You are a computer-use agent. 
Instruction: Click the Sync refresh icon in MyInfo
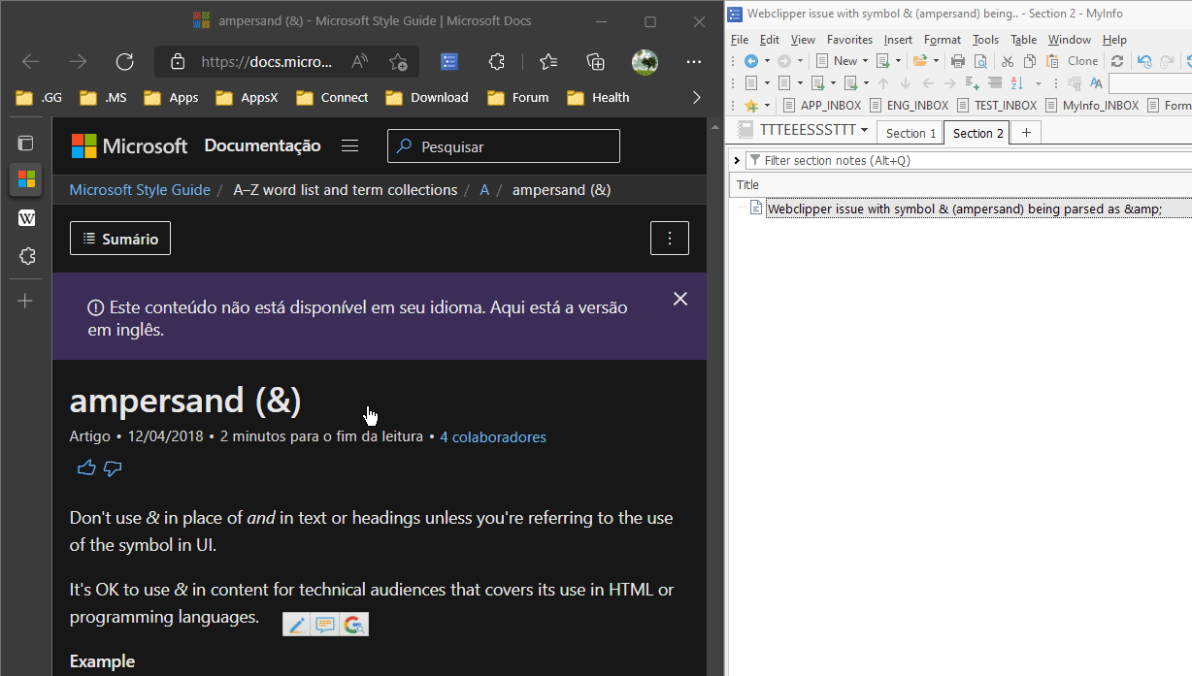pos(1117,61)
